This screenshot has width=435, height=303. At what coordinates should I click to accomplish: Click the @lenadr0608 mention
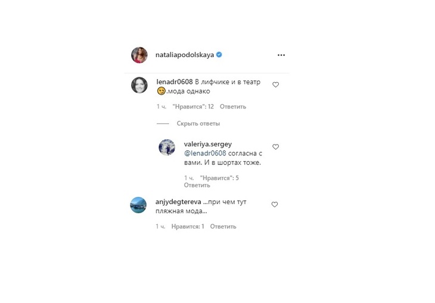205,154
